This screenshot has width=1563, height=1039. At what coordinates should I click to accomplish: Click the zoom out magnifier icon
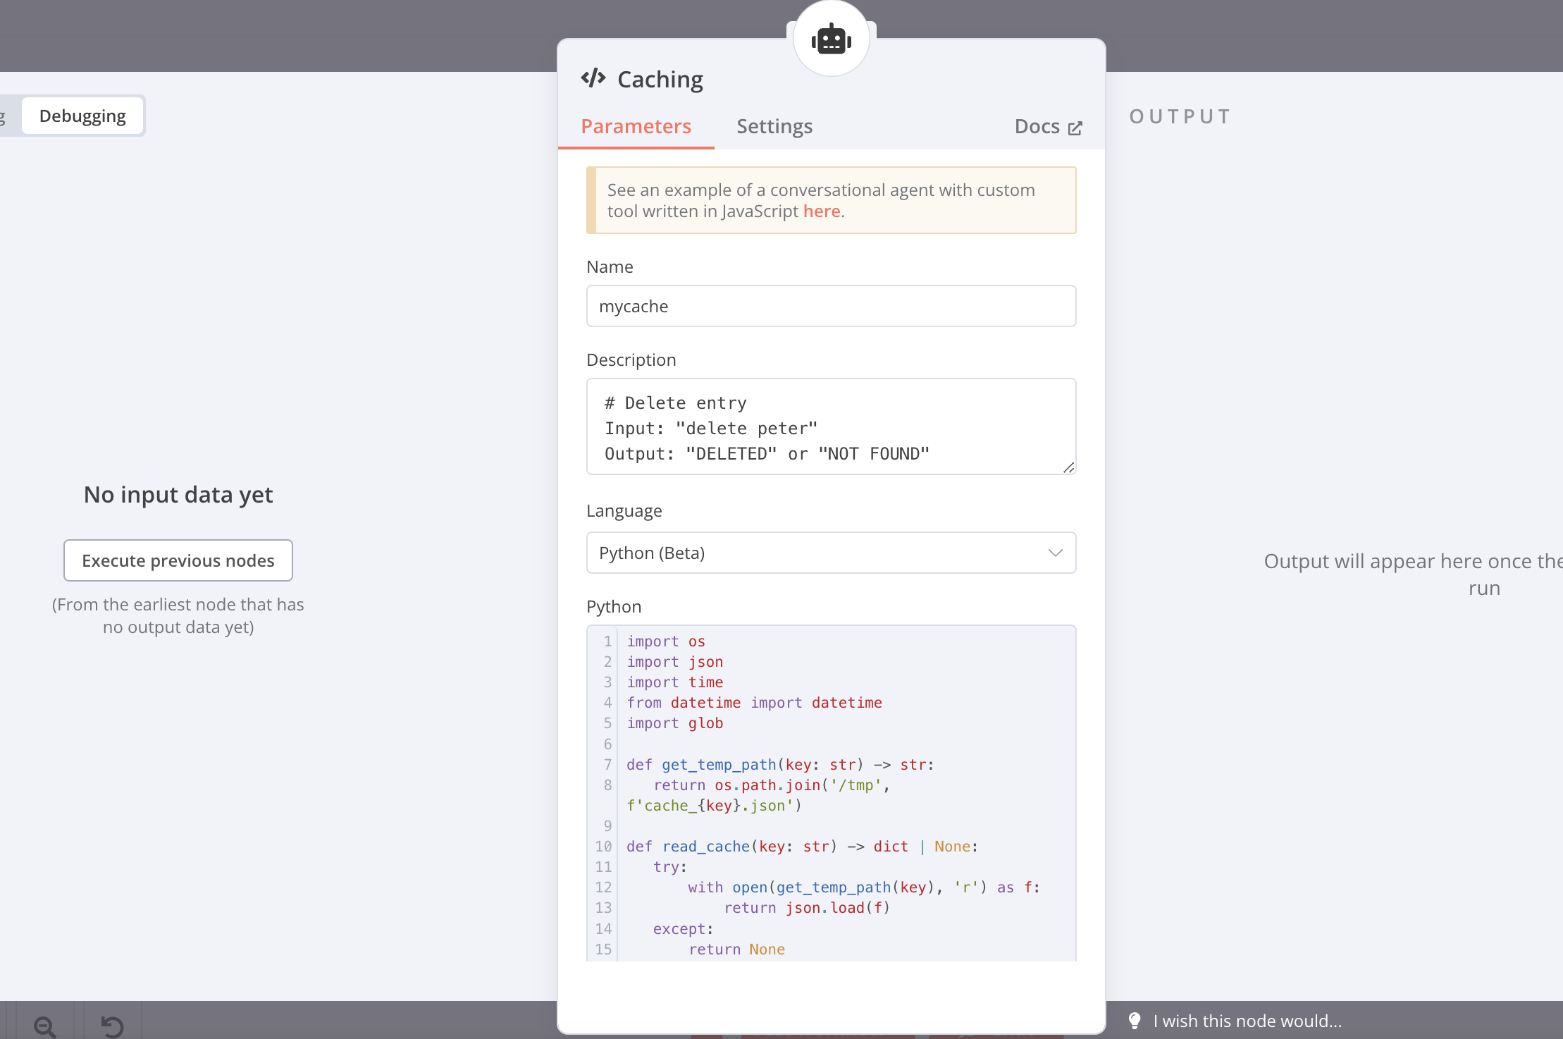[x=44, y=1026]
